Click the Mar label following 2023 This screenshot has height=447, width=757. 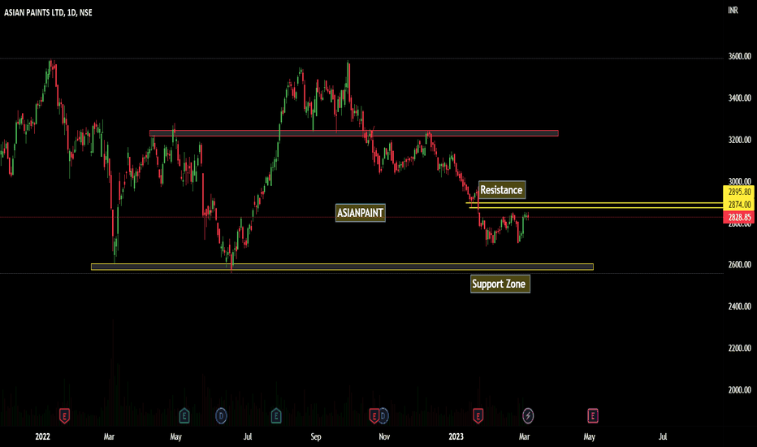[x=525, y=436]
